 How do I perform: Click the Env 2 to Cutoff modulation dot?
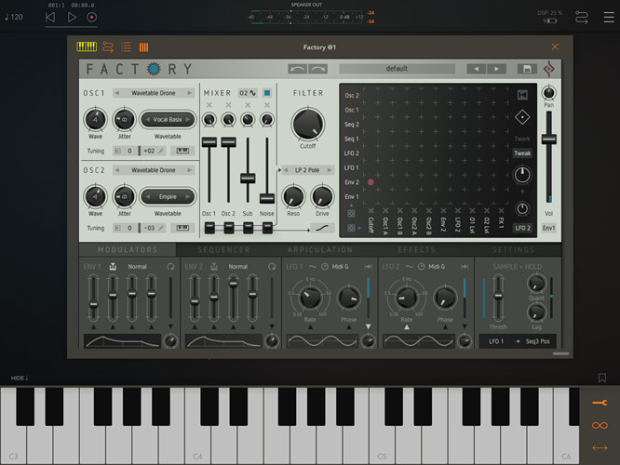coord(371,182)
